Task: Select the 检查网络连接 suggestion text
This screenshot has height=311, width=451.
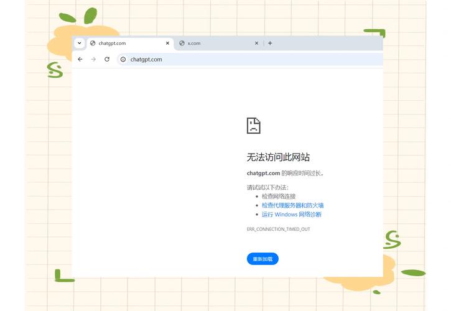Action: click(279, 197)
